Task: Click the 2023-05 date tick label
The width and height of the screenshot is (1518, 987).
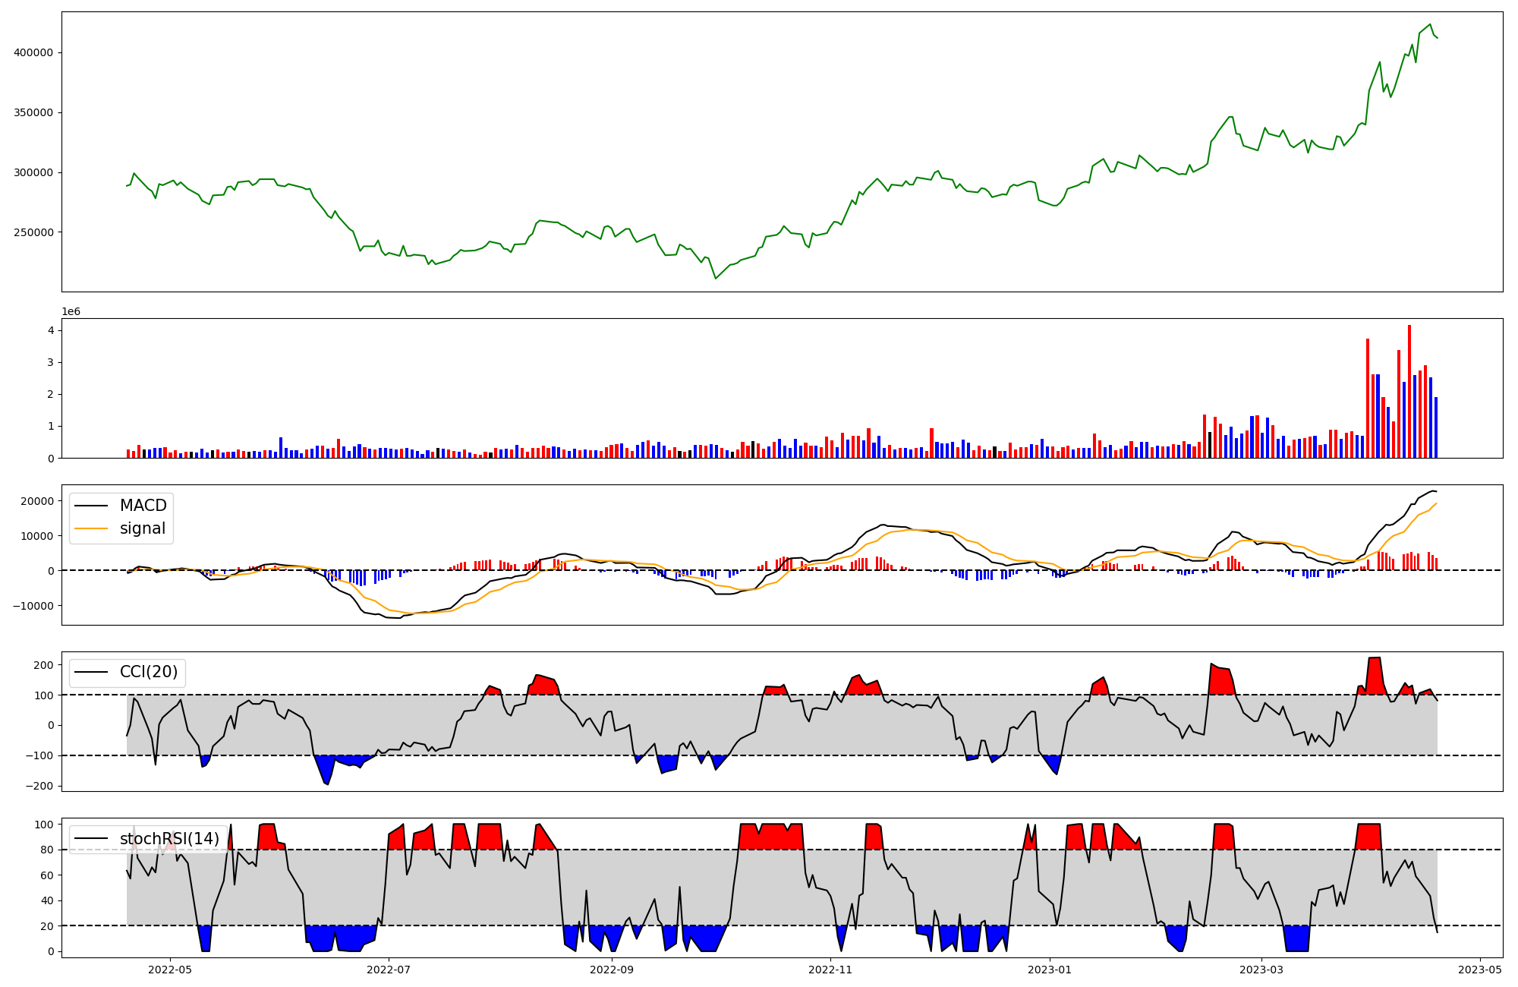Action: 1480,969
